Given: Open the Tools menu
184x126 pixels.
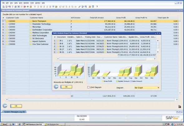Looking at the screenshot, I should [x=32, y=3].
